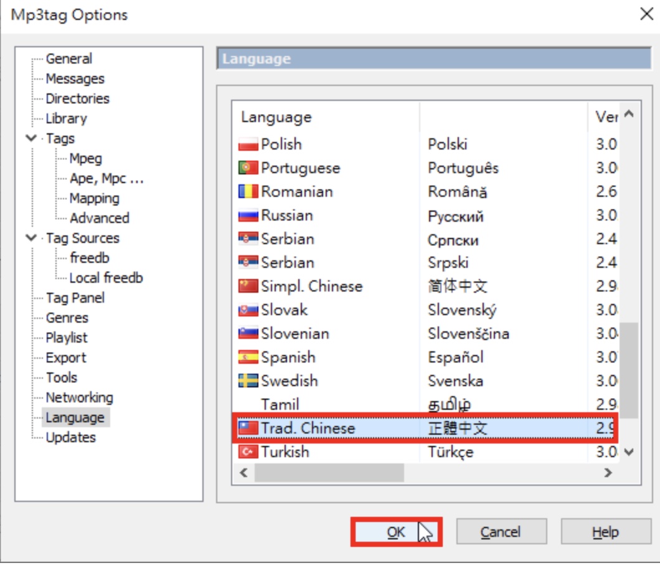Click the language list horizontal scrollbar thumb
This screenshot has width=660, height=568.
click(329, 473)
